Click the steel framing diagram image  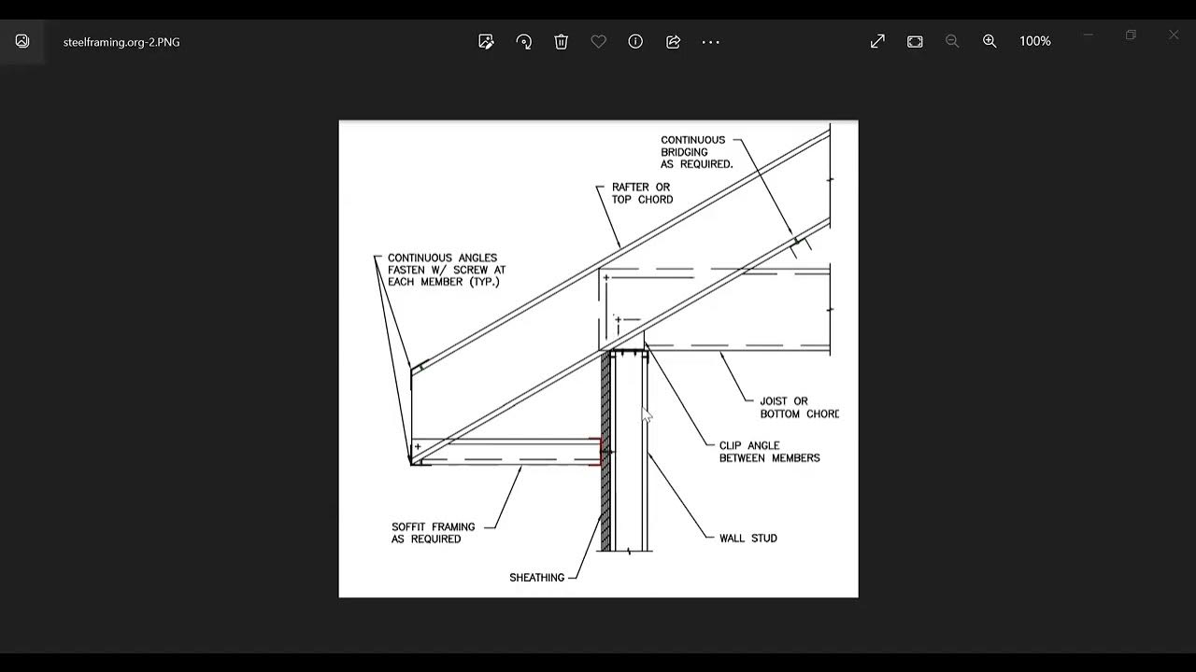tap(598, 358)
